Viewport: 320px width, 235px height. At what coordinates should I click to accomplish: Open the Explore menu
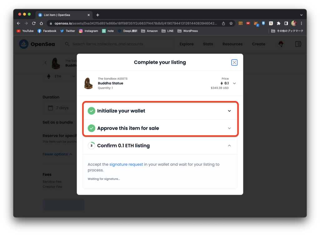point(186,44)
